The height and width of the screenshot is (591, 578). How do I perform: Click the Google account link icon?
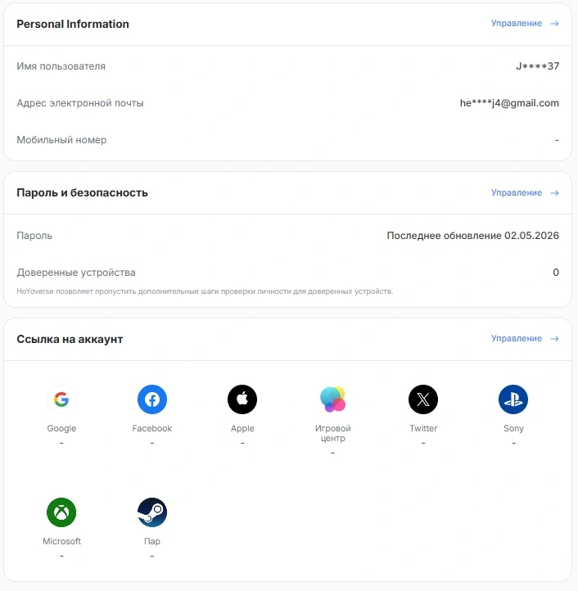click(61, 399)
